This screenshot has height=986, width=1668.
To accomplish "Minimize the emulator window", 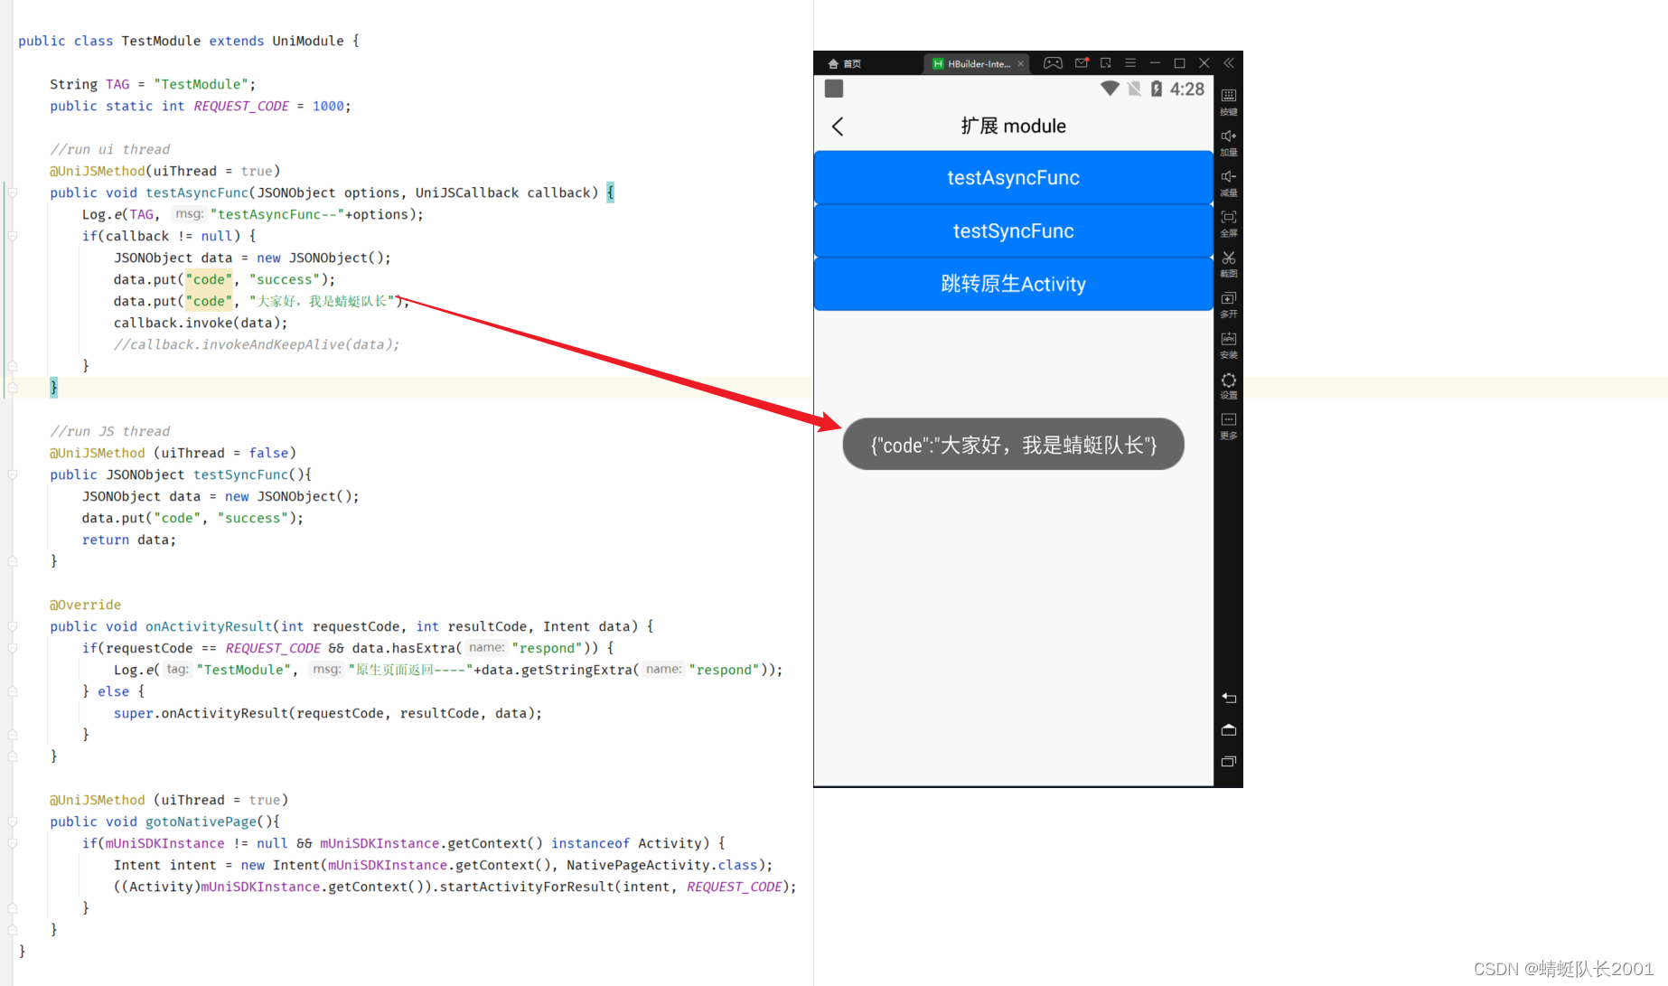I will click(1155, 63).
